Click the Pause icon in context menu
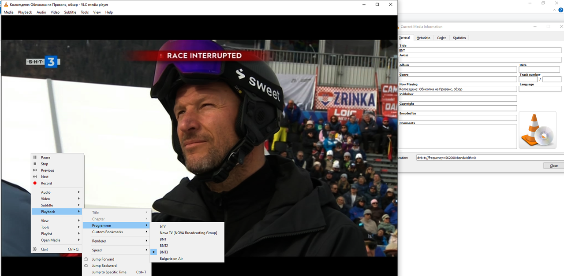This screenshot has height=276, width=564. tap(35, 157)
